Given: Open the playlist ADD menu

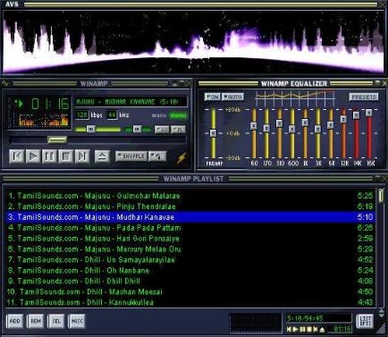Looking at the screenshot, I should (14, 321).
